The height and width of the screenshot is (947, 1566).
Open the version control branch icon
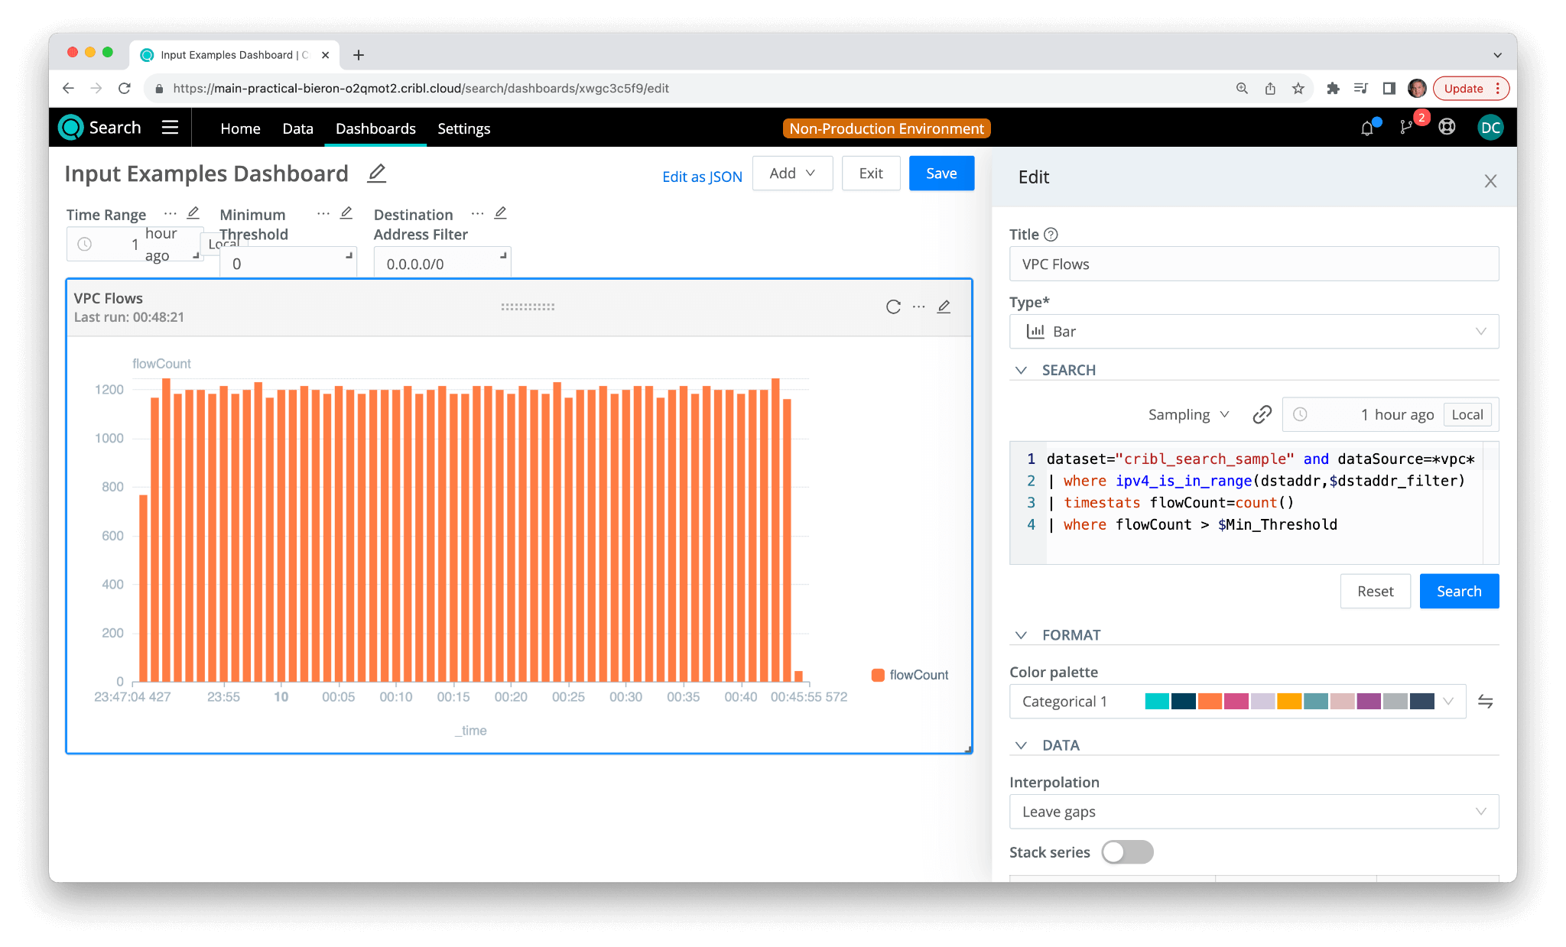click(1406, 128)
